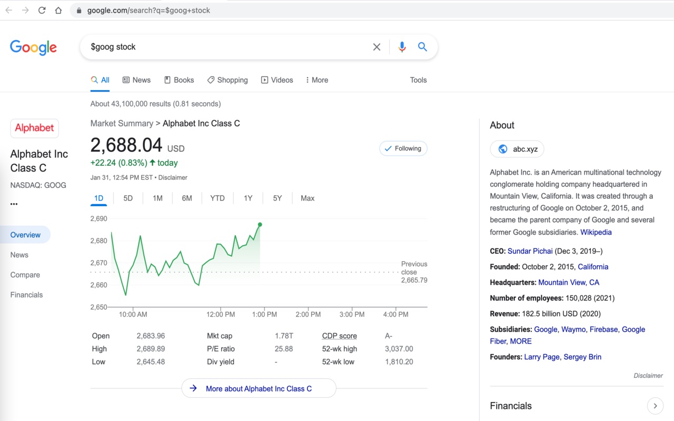Screen dimensions: 674x421
Task: Click the browser back arrow
Action: point(9,10)
